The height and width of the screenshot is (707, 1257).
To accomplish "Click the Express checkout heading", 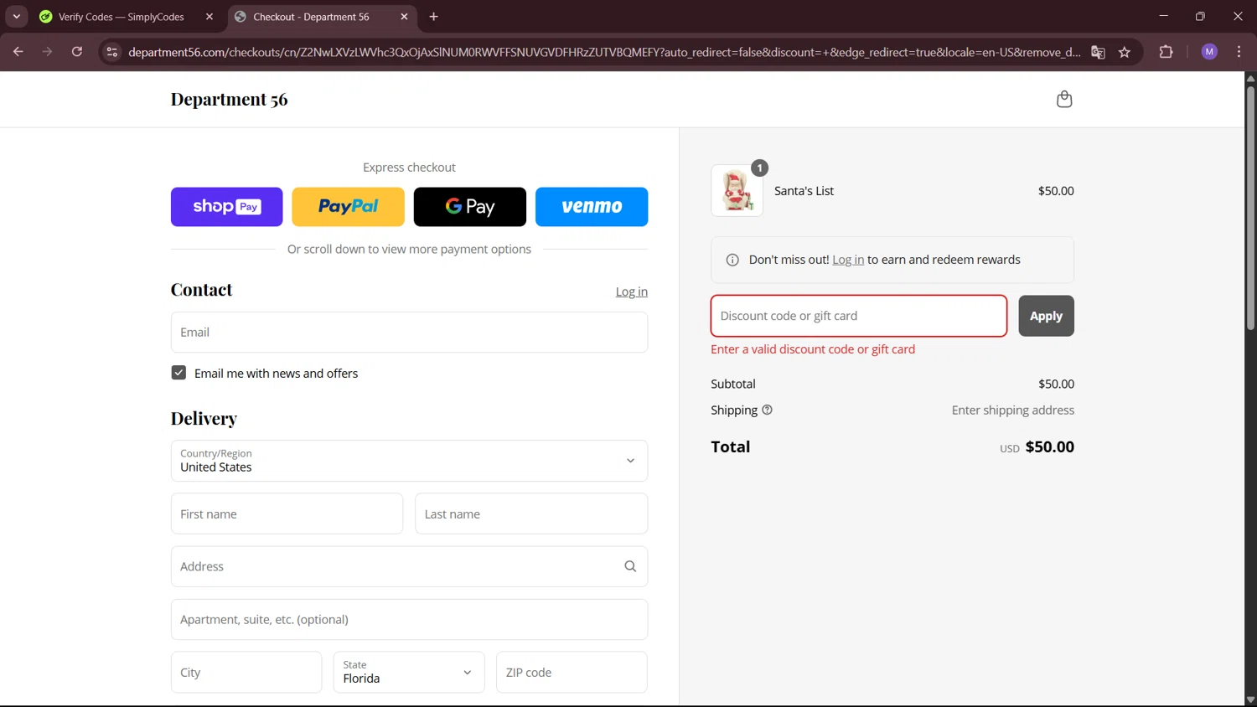I will [x=409, y=168].
